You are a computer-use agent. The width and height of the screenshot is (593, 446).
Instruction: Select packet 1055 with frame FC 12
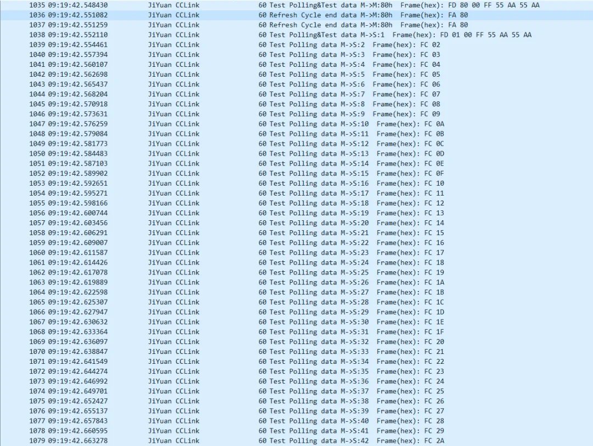[x=296, y=203]
